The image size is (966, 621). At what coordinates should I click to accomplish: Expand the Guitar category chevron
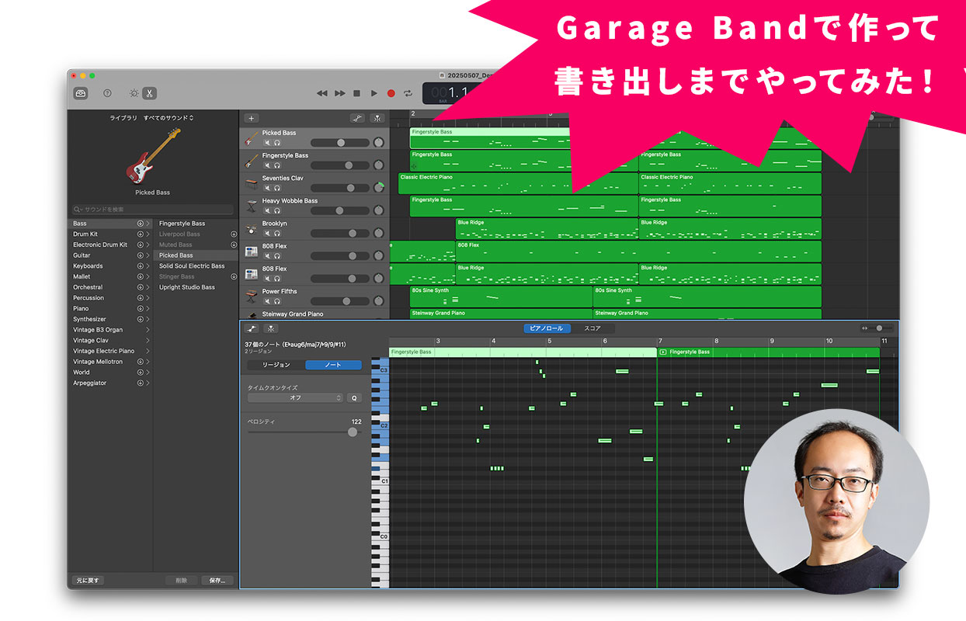(148, 255)
